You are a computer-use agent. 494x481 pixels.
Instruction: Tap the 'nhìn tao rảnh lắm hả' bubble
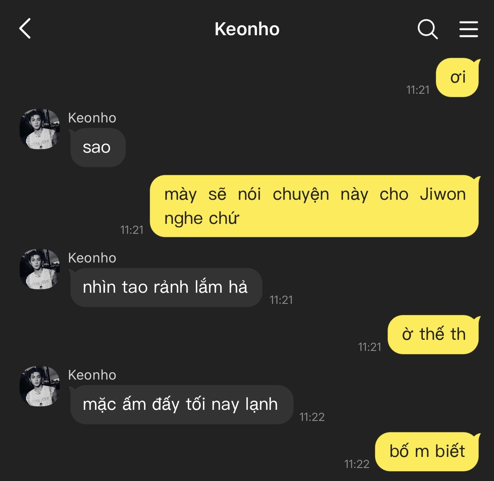click(166, 287)
